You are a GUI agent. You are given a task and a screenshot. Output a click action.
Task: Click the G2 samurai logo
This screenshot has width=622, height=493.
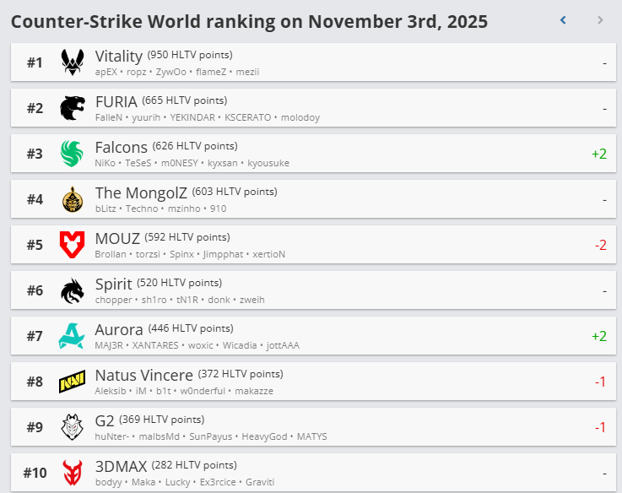coord(72,427)
